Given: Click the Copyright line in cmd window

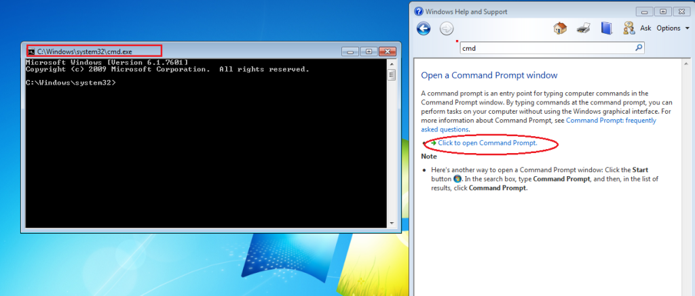Looking at the screenshot, I should (167, 69).
